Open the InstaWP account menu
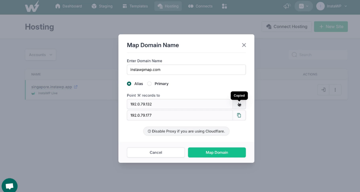The image size is (360, 192). (x=331, y=6)
